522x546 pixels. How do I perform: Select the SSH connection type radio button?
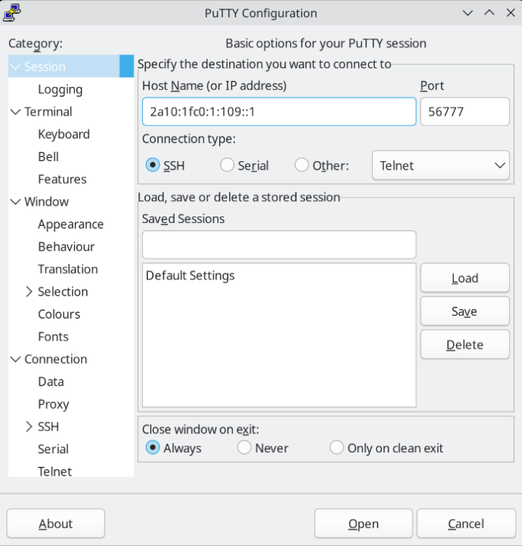point(153,165)
